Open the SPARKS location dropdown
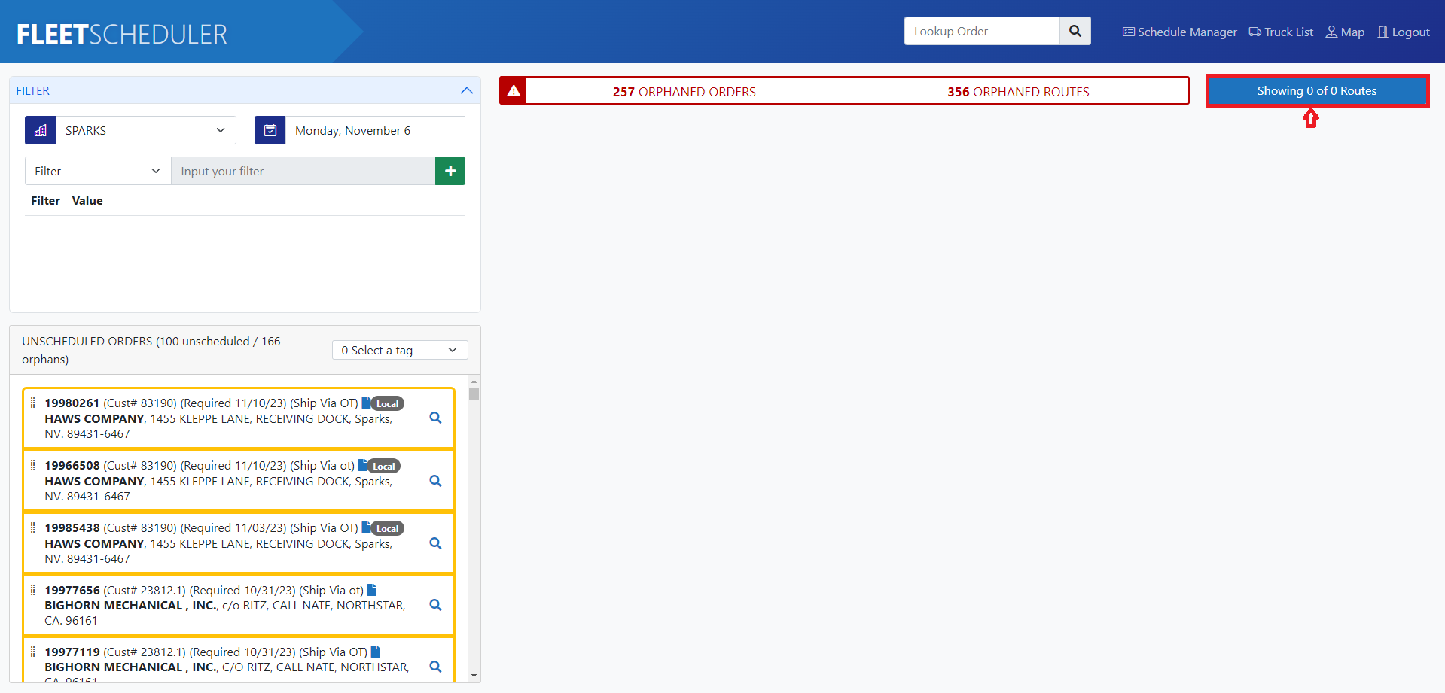 (x=145, y=130)
